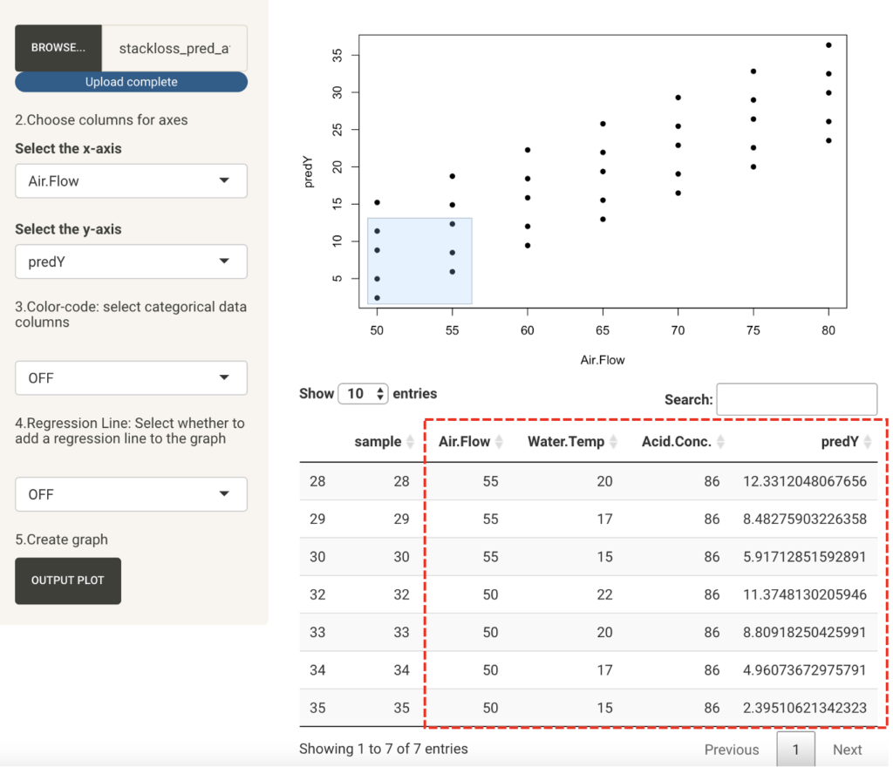This screenshot has width=893, height=767.
Task: Click the stackloss_pred file name field
Action: pyautogui.click(x=174, y=48)
